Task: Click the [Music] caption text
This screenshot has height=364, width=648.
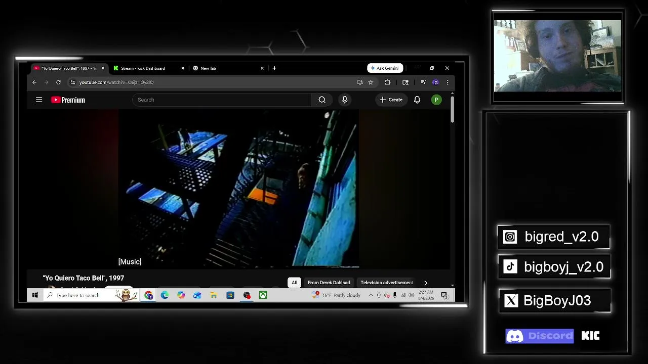Action: [x=130, y=262]
